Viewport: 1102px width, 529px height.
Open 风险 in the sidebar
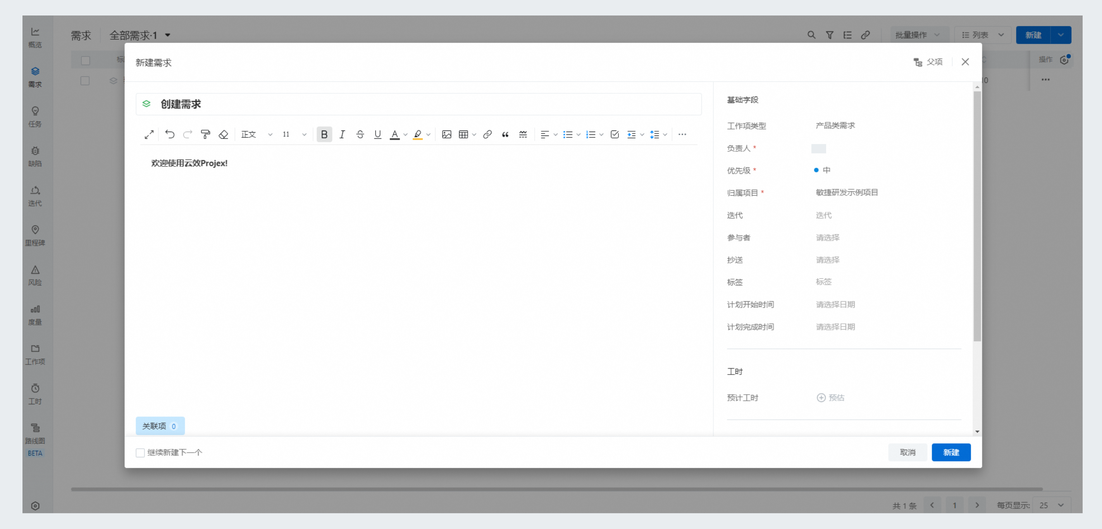pos(35,276)
